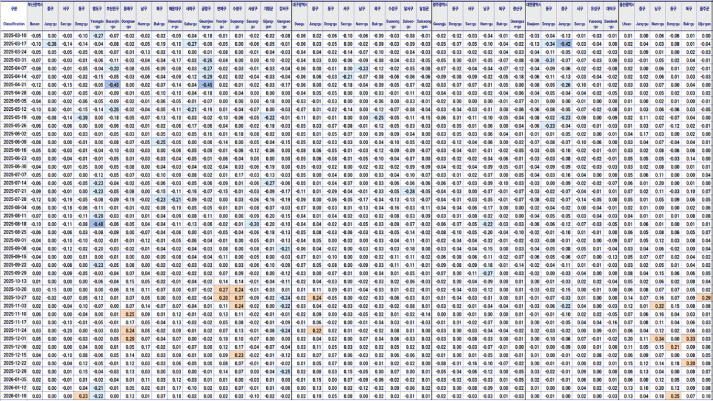Select the Yeongdo-gu column header
This screenshot has height=401, width=713.
pos(99,24)
